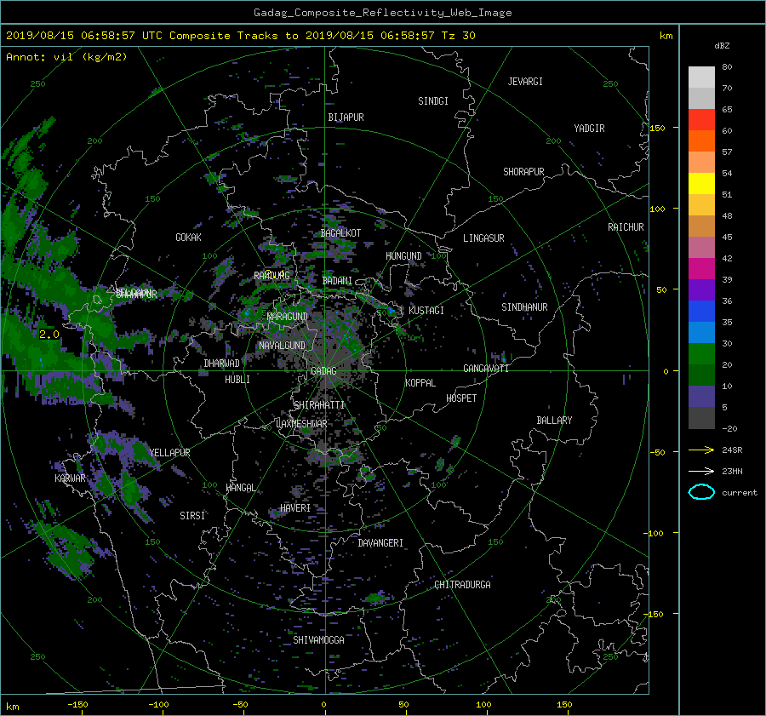The image size is (766, 716).
Task: Click the KOPPAL city label
Action: 420,383
